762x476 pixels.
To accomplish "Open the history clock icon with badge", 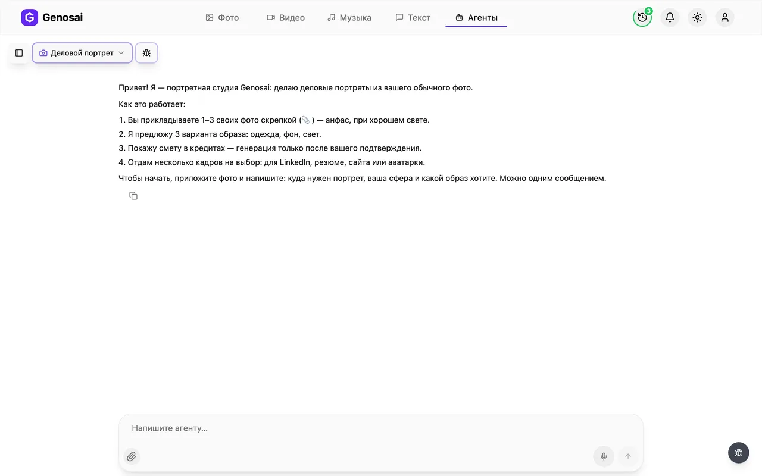I will (x=642, y=17).
